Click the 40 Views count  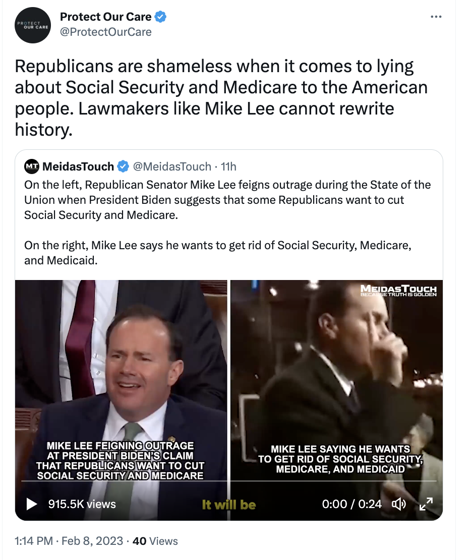[155, 541]
